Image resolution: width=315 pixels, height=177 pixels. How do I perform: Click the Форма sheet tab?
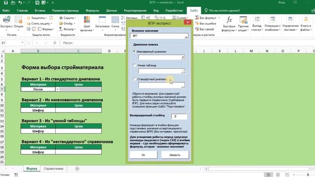(x=31, y=169)
